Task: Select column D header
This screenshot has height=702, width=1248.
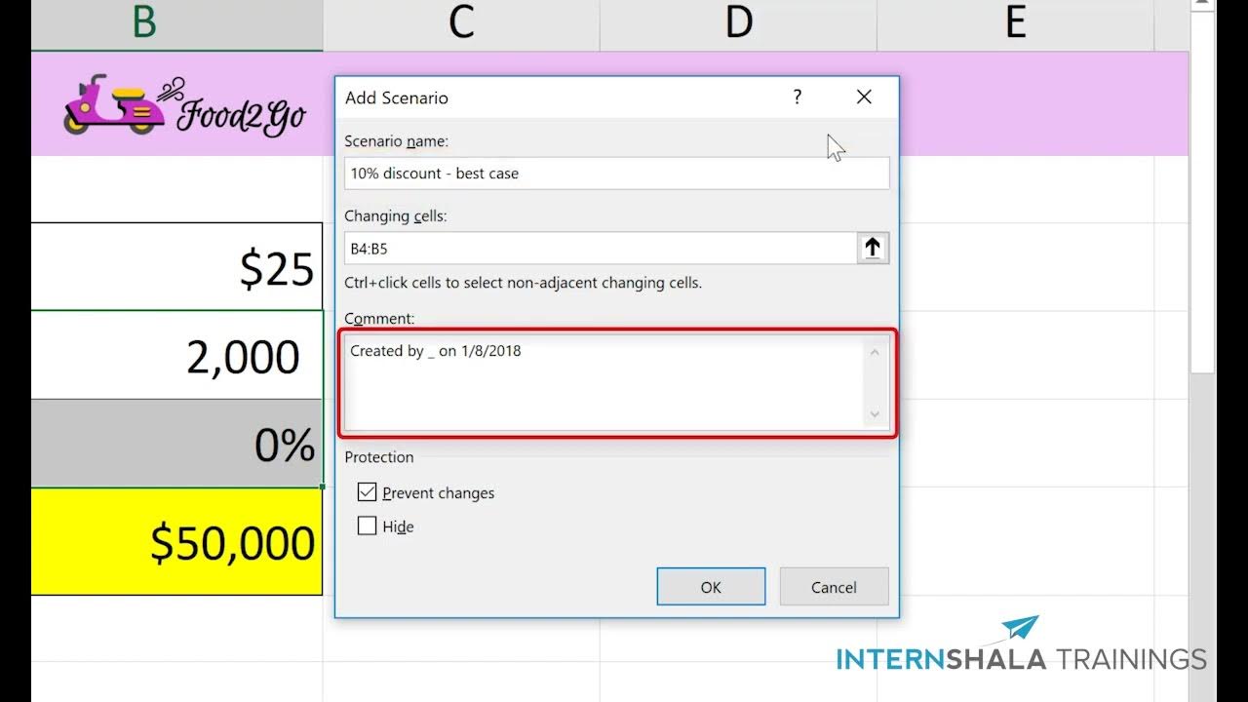Action: [x=738, y=22]
